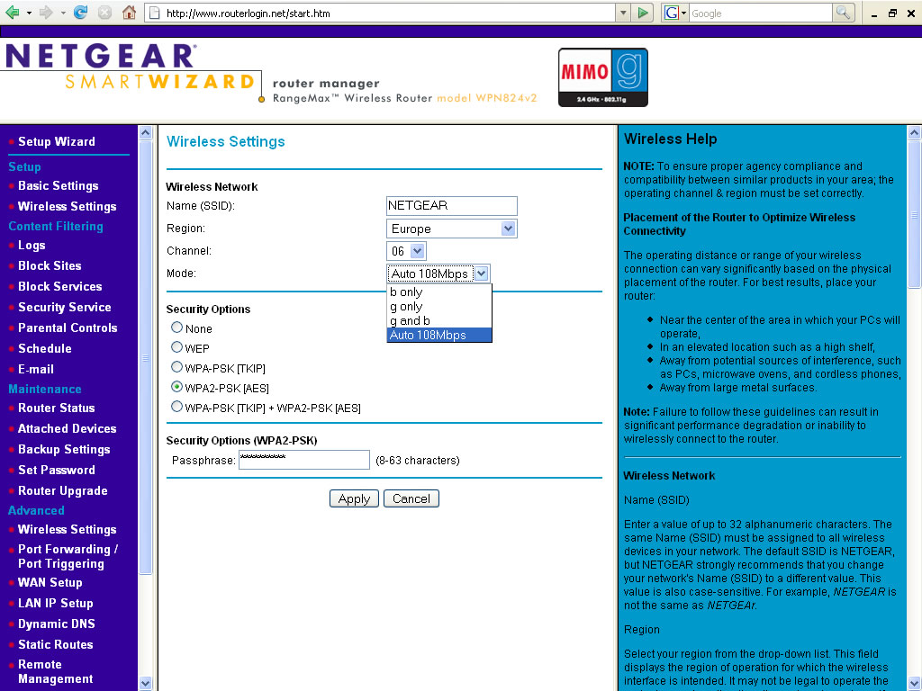922x691 pixels.
Task: Open the Remote Management page
Action: tap(55, 671)
